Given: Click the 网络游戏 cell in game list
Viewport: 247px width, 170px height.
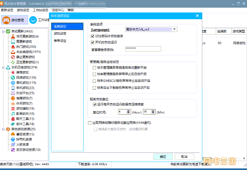Looking at the screenshot, I should click(239, 43).
